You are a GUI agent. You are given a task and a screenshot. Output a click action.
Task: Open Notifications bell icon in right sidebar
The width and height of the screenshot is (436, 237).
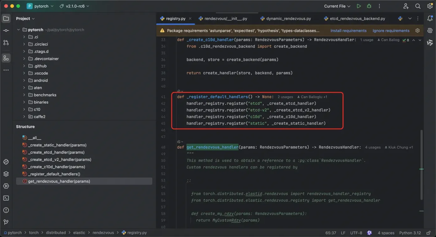(430, 19)
